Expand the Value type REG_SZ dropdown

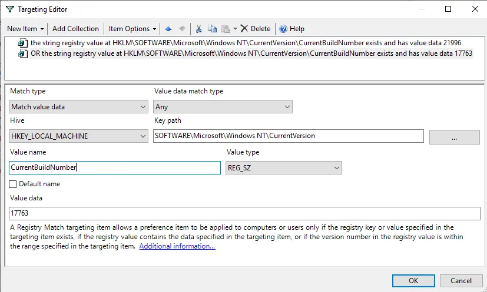284,167
